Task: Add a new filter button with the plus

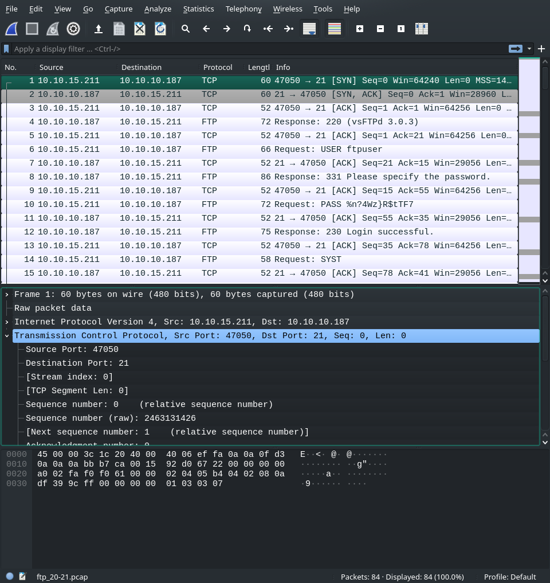Action: [541, 49]
